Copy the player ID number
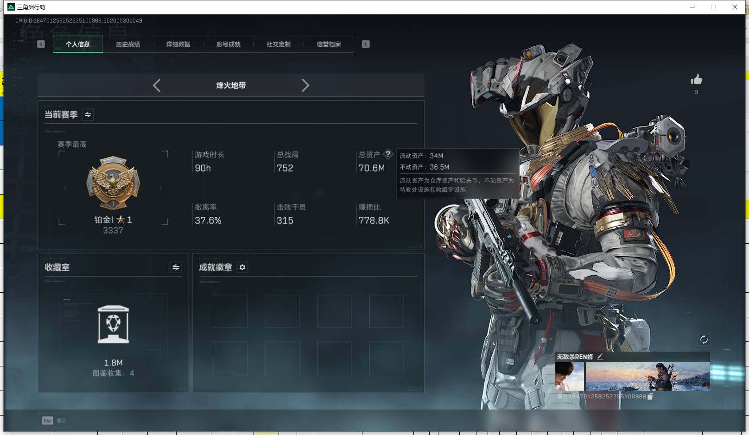Viewport: 749px width, 435px height. [x=650, y=397]
